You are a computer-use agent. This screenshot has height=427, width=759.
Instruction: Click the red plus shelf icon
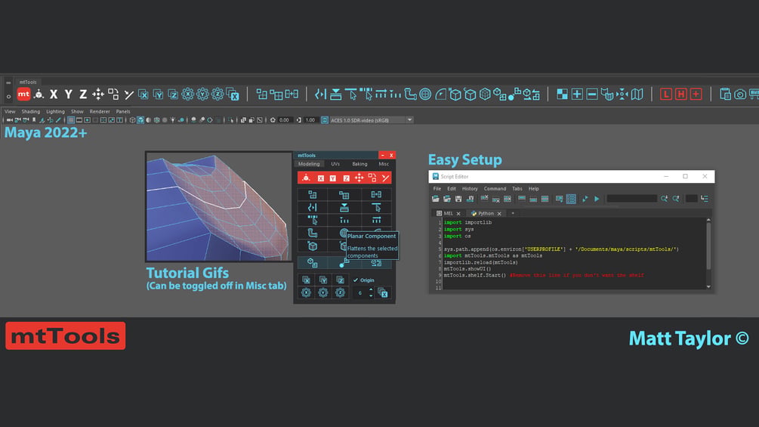[x=696, y=94]
